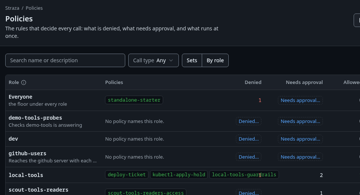Click 'No policy names this role.' in demo-tools-probes row

[135, 121]
